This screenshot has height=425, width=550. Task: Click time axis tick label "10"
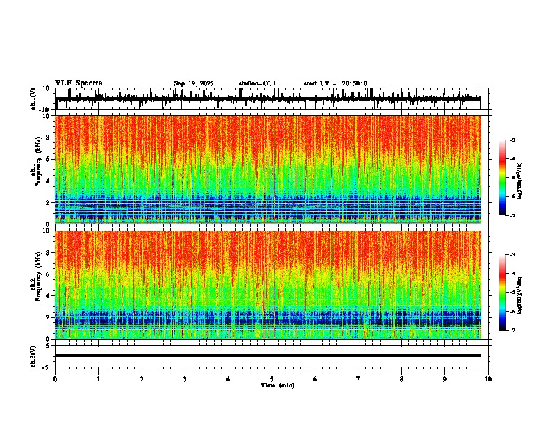488,379
